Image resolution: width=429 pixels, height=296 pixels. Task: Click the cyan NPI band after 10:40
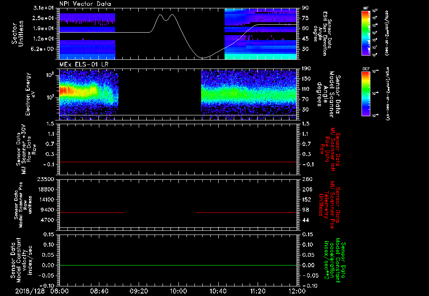pyautogui.click(x=261, y=56)
